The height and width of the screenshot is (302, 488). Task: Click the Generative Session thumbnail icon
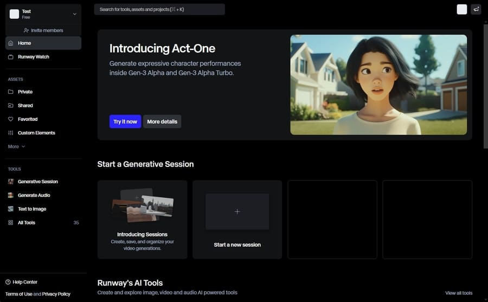(11, 182)
